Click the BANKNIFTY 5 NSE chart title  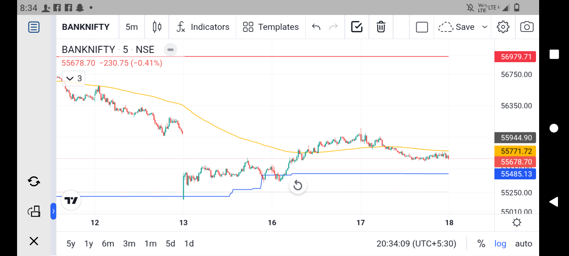click(x=108, y=49)
